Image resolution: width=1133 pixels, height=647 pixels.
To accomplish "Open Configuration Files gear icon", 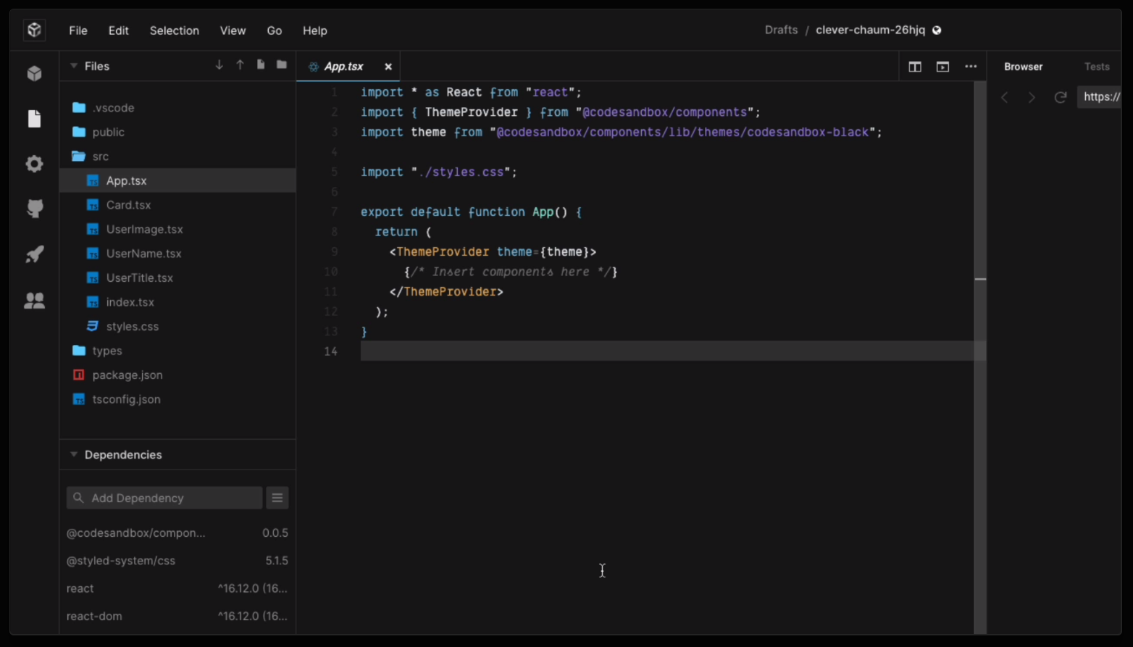I will [x=34, y=164].
